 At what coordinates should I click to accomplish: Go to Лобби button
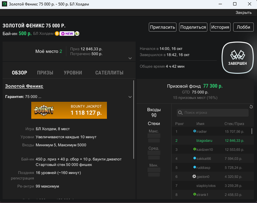pyautogui.click(x=243, y=27)
